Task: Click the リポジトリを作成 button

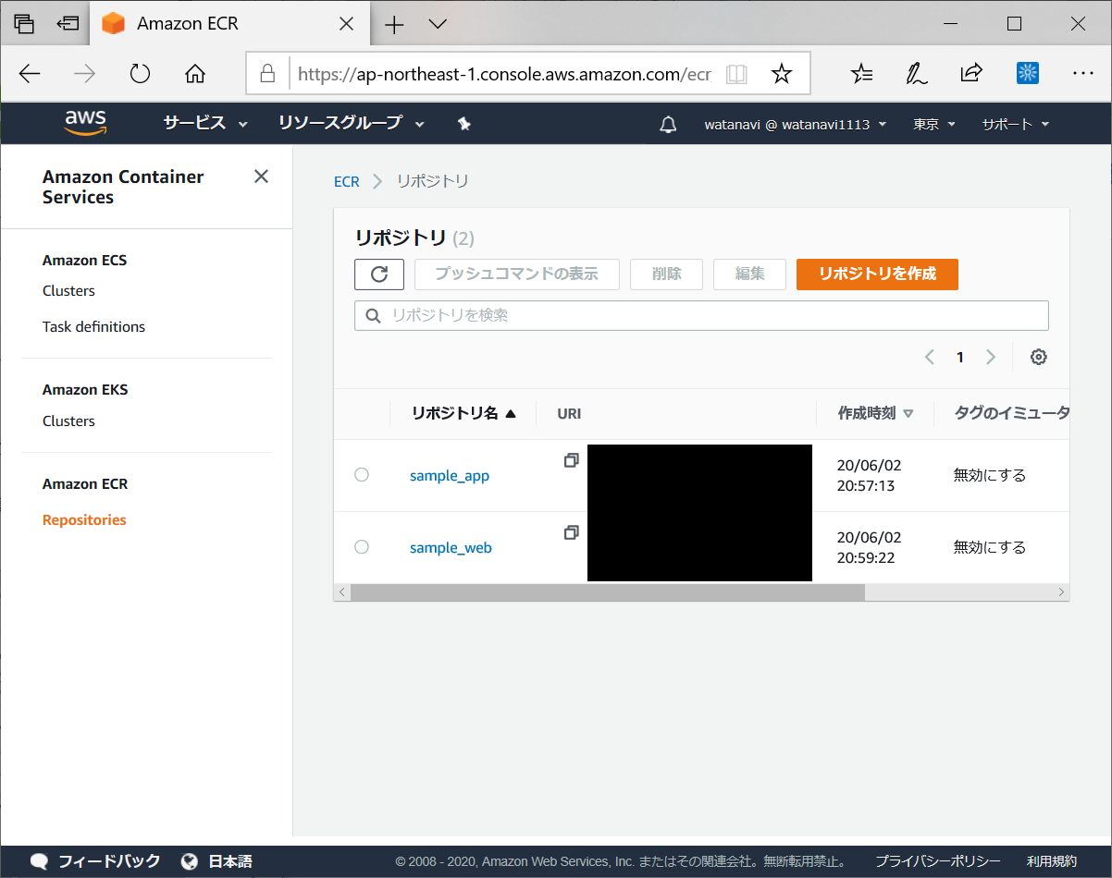Action: (x=877, y=274)
